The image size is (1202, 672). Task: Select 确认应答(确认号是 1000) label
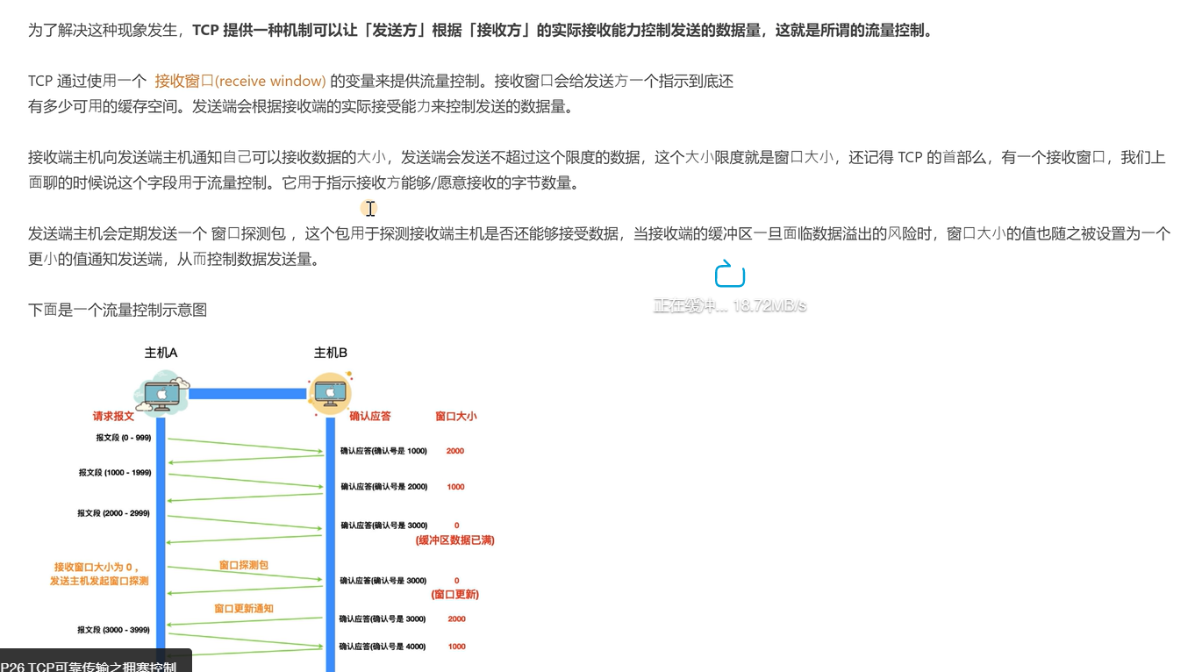tap(383, 451)
